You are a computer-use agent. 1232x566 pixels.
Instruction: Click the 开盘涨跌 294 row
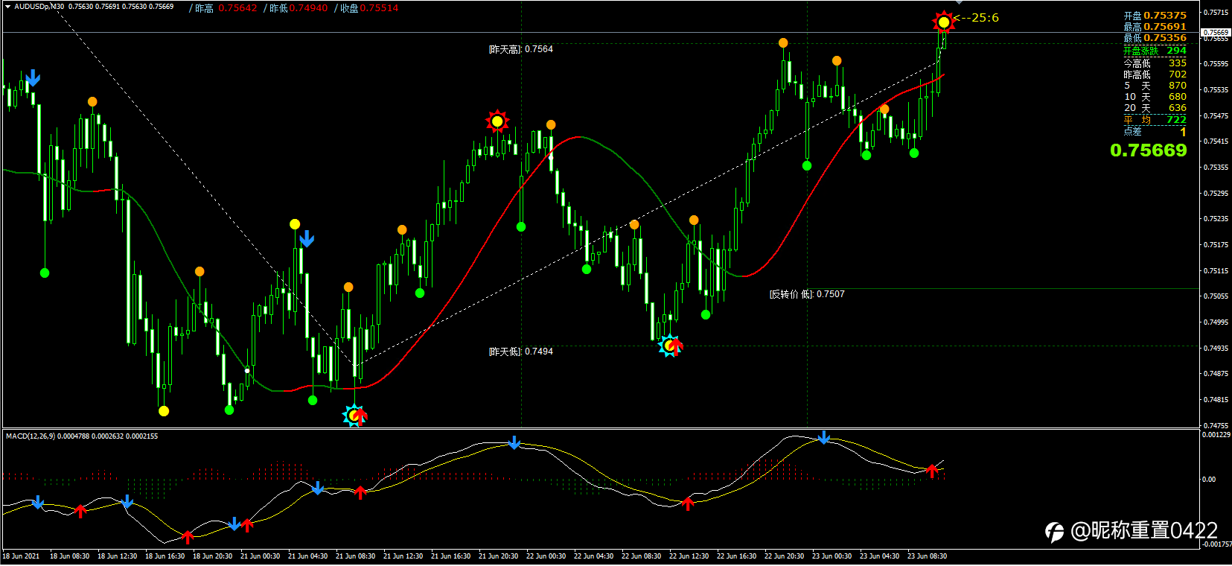1155,51
